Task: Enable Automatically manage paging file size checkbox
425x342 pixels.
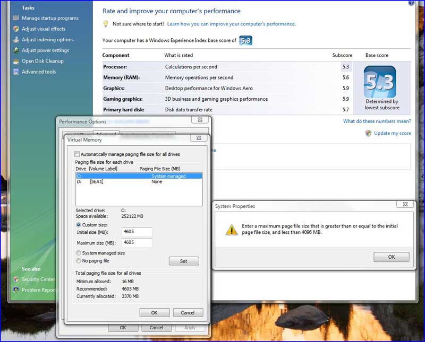Action: tap(77, 154)
